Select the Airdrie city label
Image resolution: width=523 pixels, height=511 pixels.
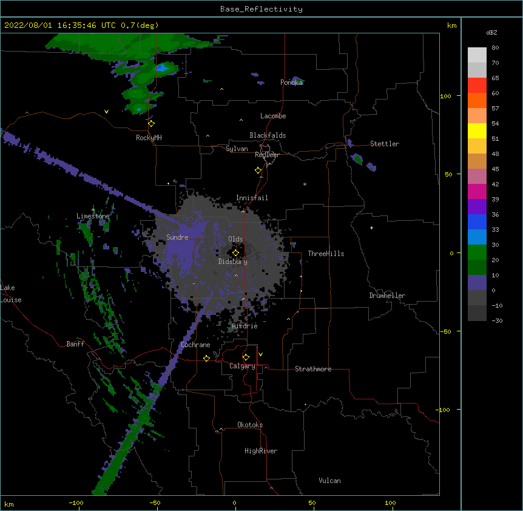click(245, 326)
